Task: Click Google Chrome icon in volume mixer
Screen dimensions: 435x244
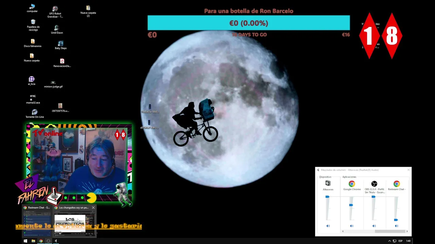Action: tap(352, 184)
